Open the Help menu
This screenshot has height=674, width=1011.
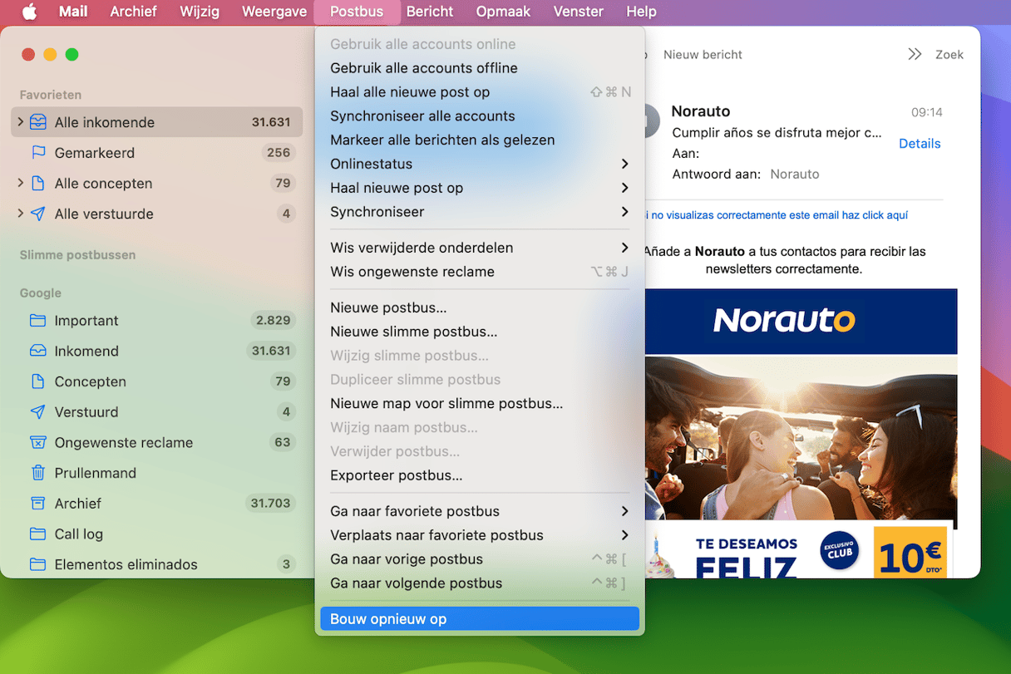click(641, 12)
